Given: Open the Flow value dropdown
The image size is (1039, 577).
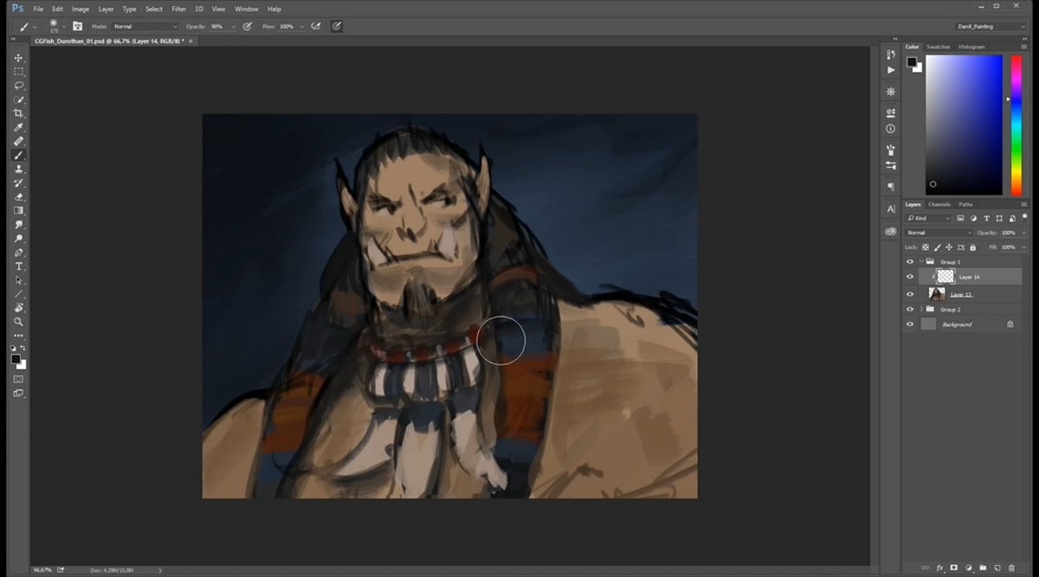Looking at the screenshot, I should [x=301, y=27].
